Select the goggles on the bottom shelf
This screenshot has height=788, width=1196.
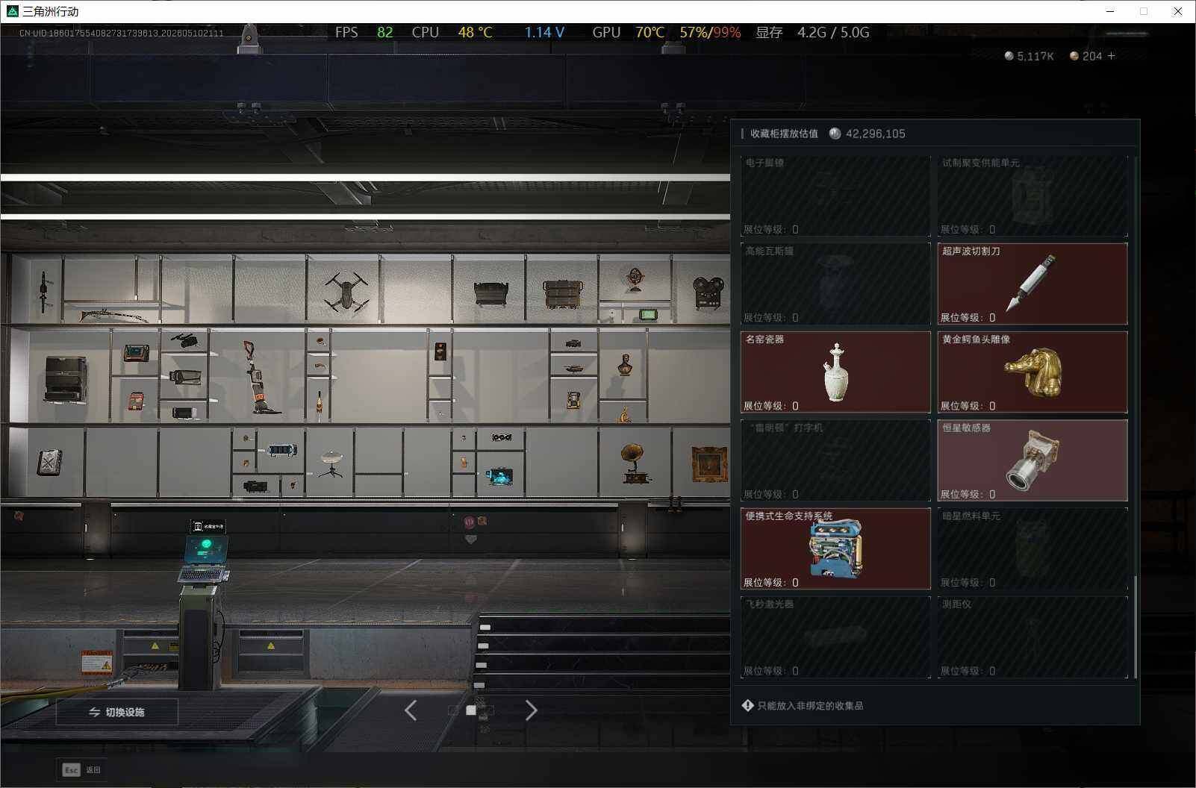pyautogui.click(x=502, y=437)
